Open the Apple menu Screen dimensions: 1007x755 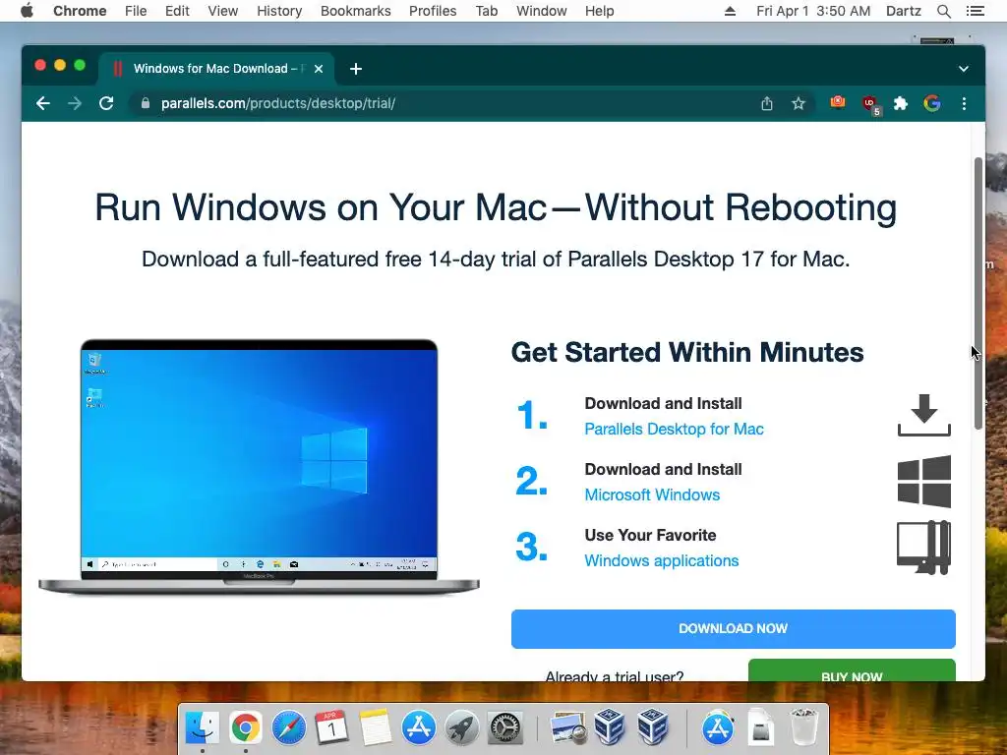27,11
